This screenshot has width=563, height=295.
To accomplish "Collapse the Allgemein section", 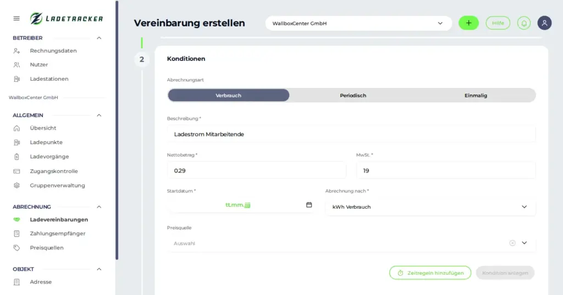I will pyautogui.click(x=99, y=115).
